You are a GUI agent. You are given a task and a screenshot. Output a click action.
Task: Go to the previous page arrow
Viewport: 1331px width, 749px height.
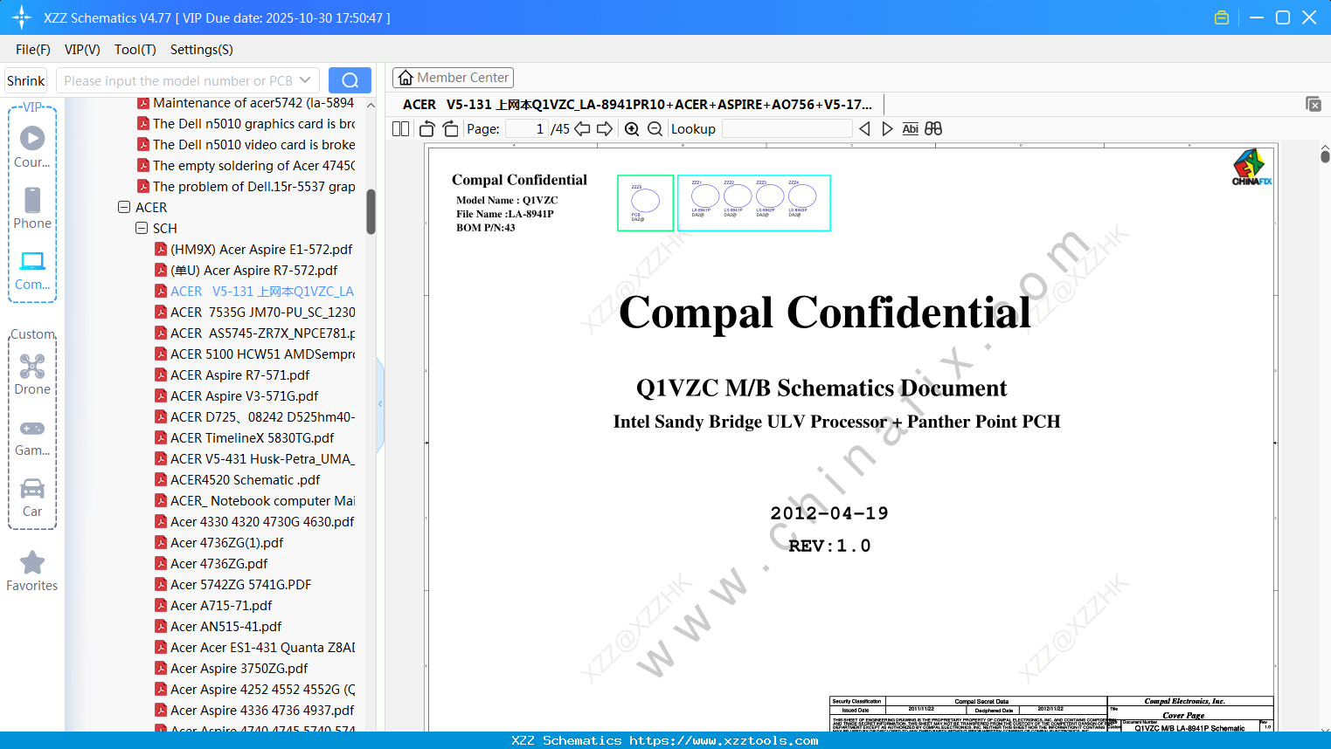point(582,129)
